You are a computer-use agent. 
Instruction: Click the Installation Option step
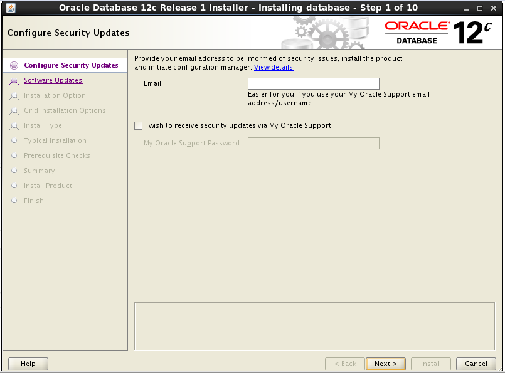[55, 95]
